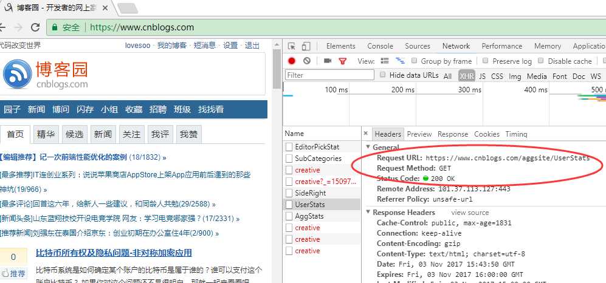Enable Disable cache checkbox
This screenshot has height=283, width=606.
pyautogui.click(x=541, y=61)
